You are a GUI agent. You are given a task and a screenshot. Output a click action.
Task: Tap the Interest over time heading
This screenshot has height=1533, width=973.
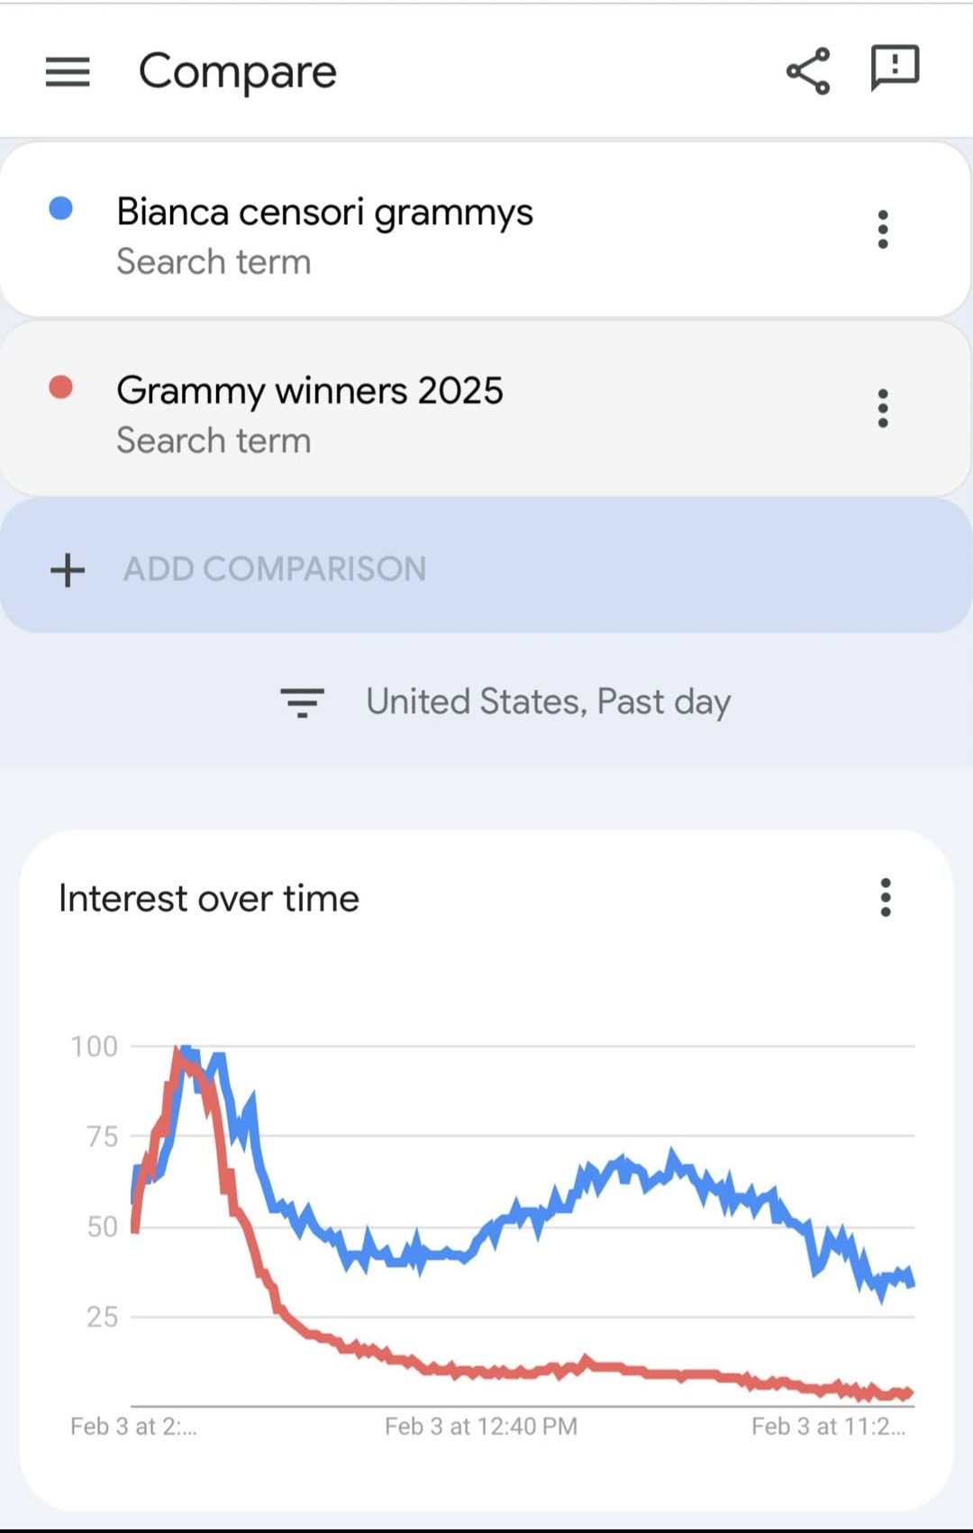(208, 898)
